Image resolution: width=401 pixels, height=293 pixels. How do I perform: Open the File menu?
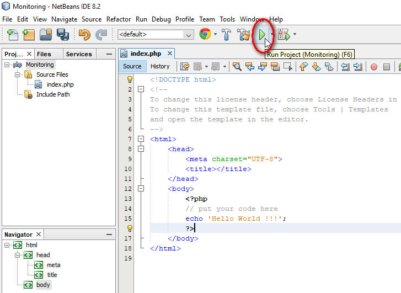[x=7, y=19]
